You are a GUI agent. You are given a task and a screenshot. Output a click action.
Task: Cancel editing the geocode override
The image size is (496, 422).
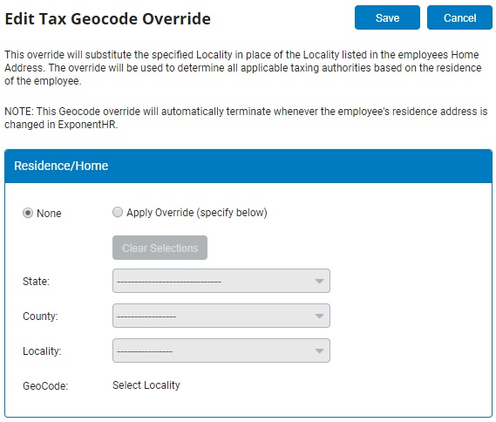point(459,17)
